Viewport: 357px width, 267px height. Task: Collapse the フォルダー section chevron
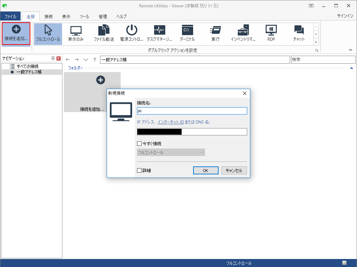(351, 68)
